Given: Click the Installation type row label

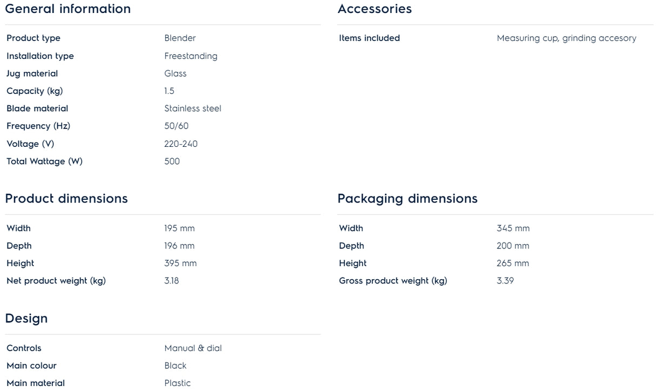Looking at the screenshot, I should (x=40, y=56).
